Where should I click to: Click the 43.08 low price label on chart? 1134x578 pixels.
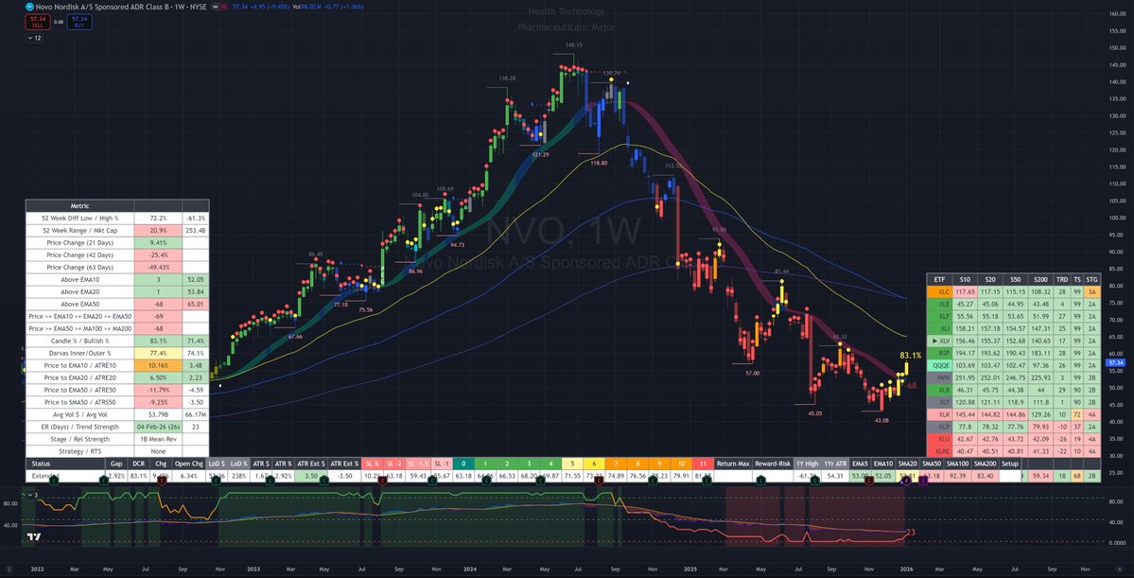click(x=881, y=420)
